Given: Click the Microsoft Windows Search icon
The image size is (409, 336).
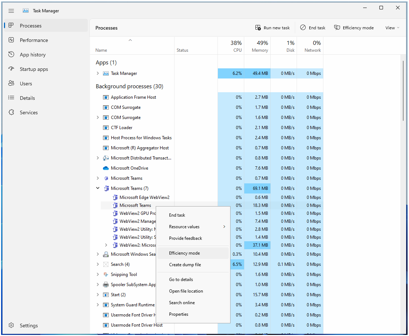Looking at the screenshot, I should [106, 254].
